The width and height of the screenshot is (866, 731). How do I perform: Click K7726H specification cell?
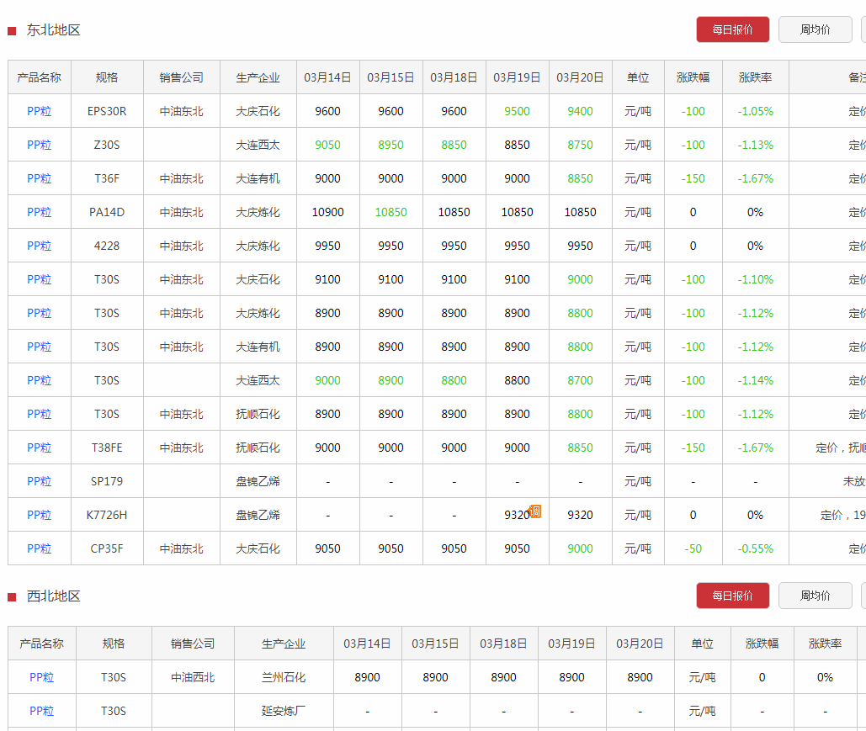pyautogui.click(x=107, y=515)
